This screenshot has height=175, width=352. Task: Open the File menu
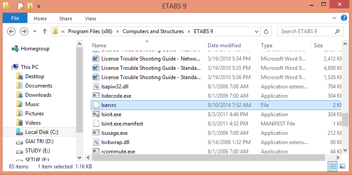pos(15,19)
